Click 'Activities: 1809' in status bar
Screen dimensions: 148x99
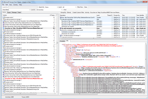coord(9,97)
